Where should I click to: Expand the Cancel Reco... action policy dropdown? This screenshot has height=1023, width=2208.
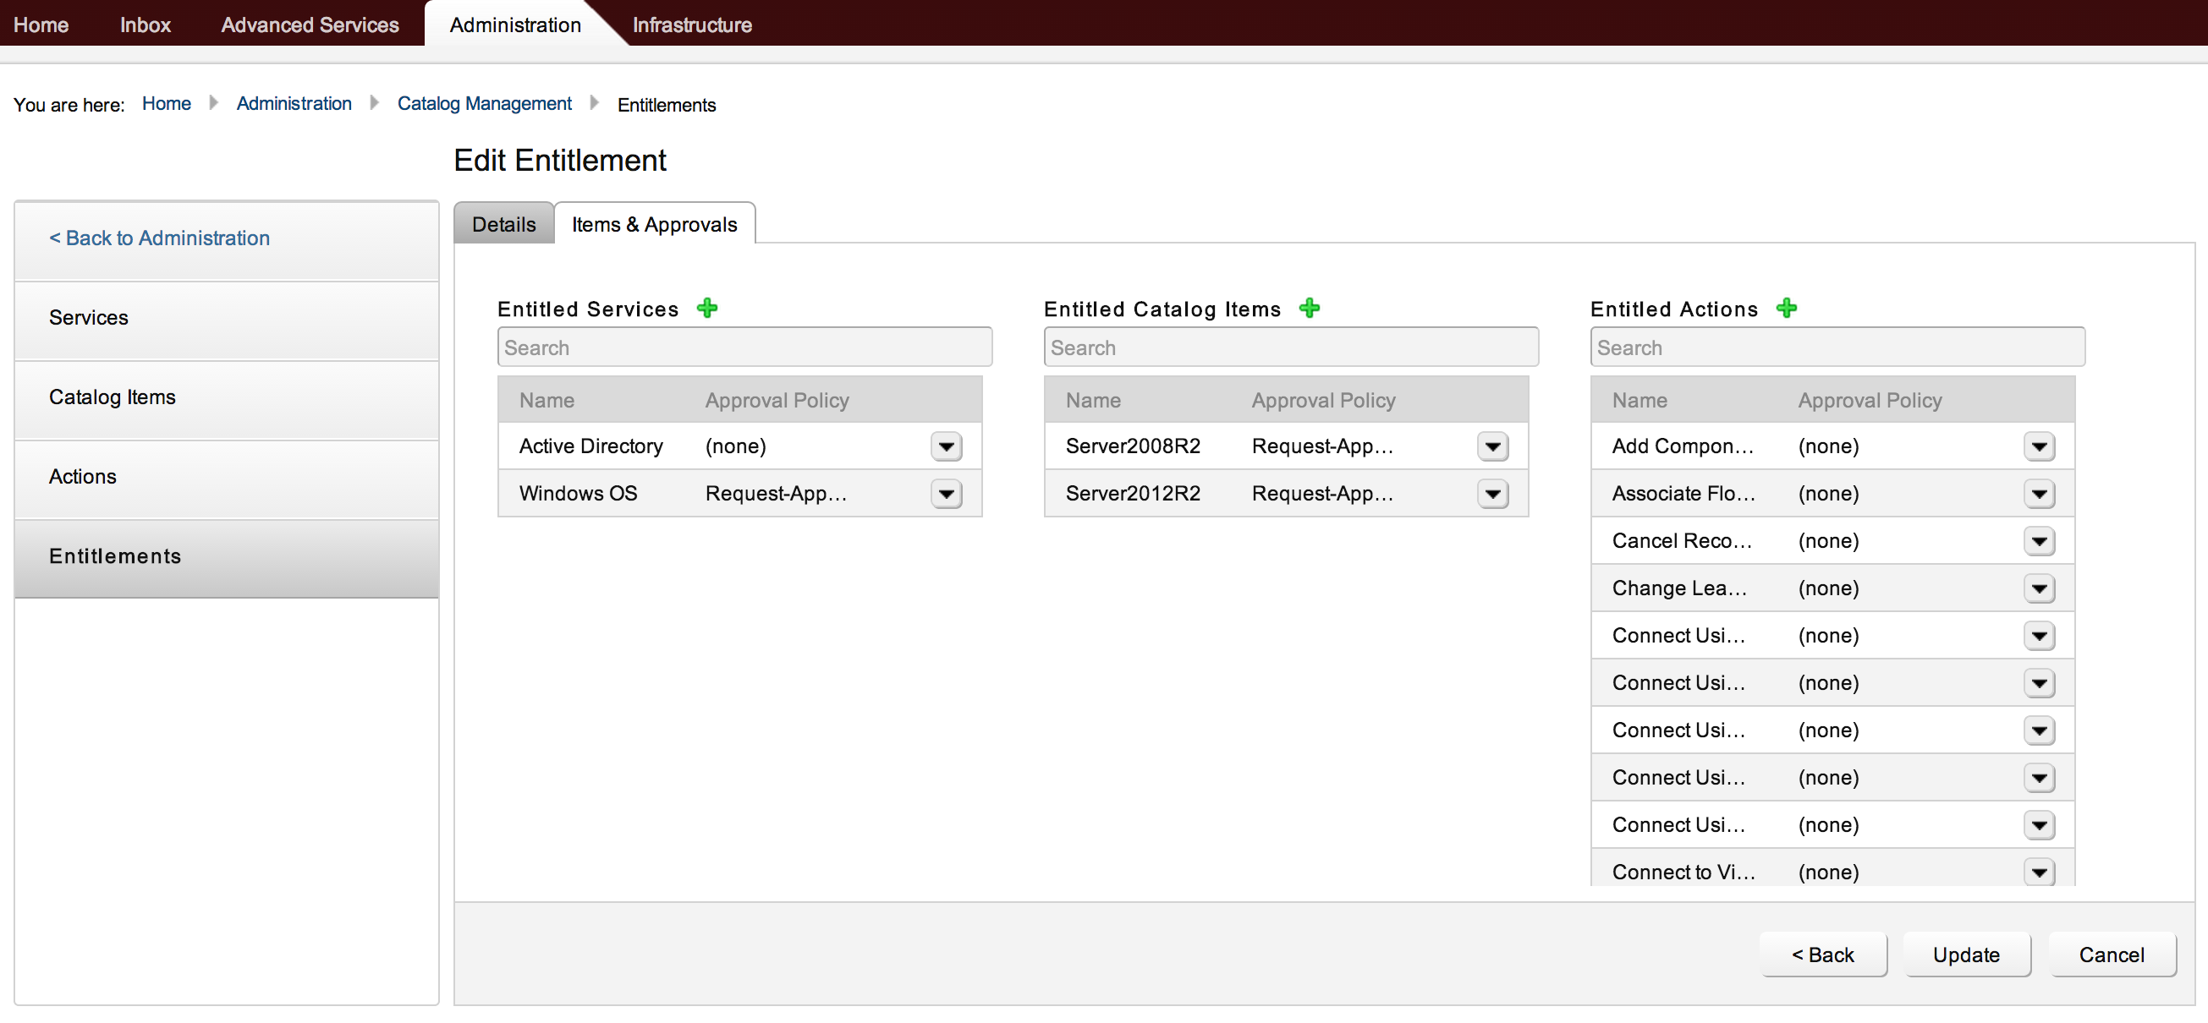pos(2039,540)
